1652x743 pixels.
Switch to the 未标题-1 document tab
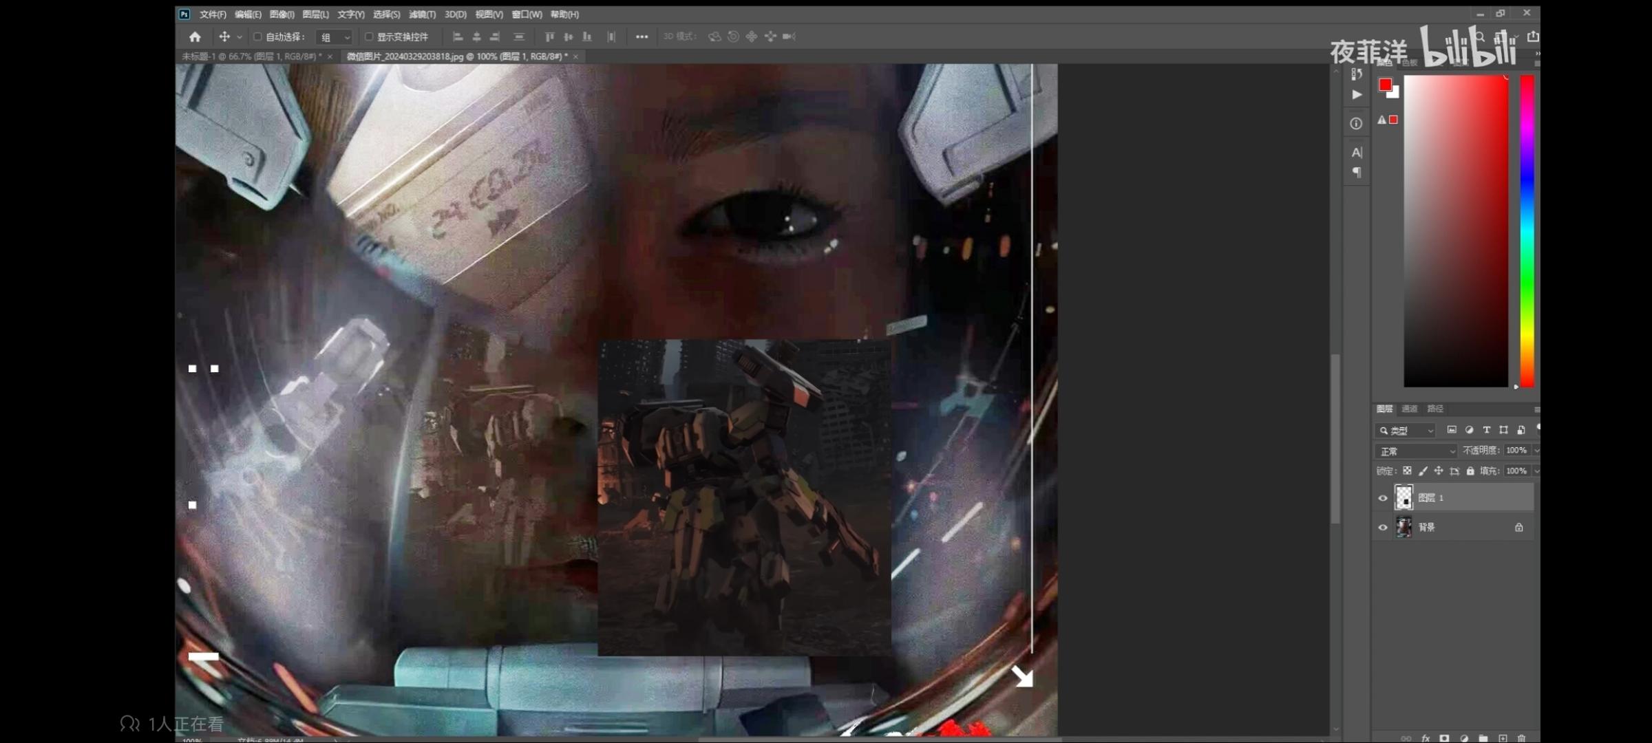coord(251,56)
